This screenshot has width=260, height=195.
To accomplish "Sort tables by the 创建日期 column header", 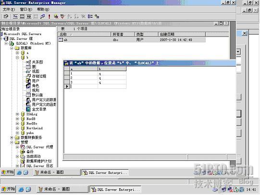I will pyautogui.click(x=182, y=34).
